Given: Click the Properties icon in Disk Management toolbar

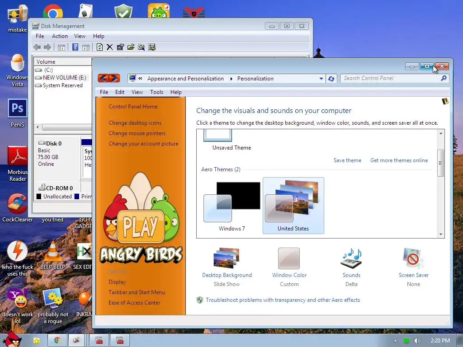Looking at the screenshot, I should click(x=120, y=47).
